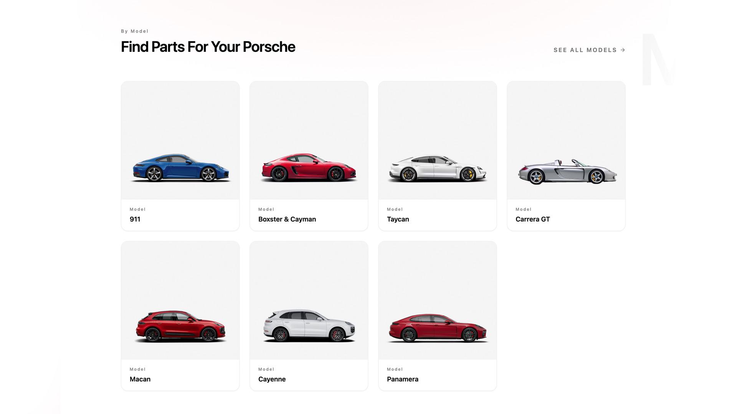Open the red Boxster & Cayman image
The height and width of the screenshot is (414, 737).
tap(309, 168)
